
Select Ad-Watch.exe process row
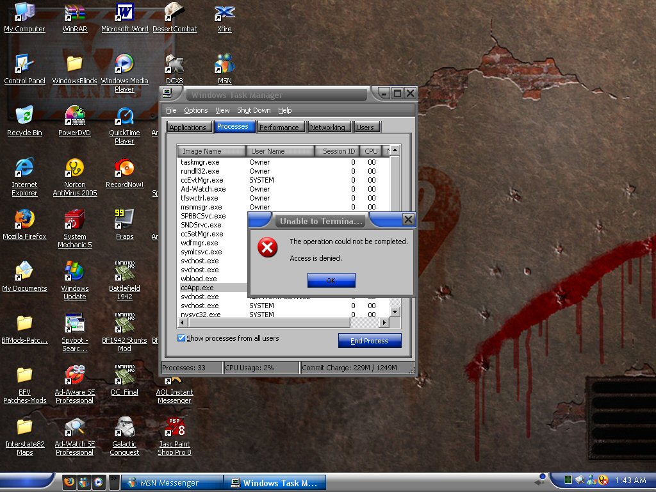coord(284,189)
